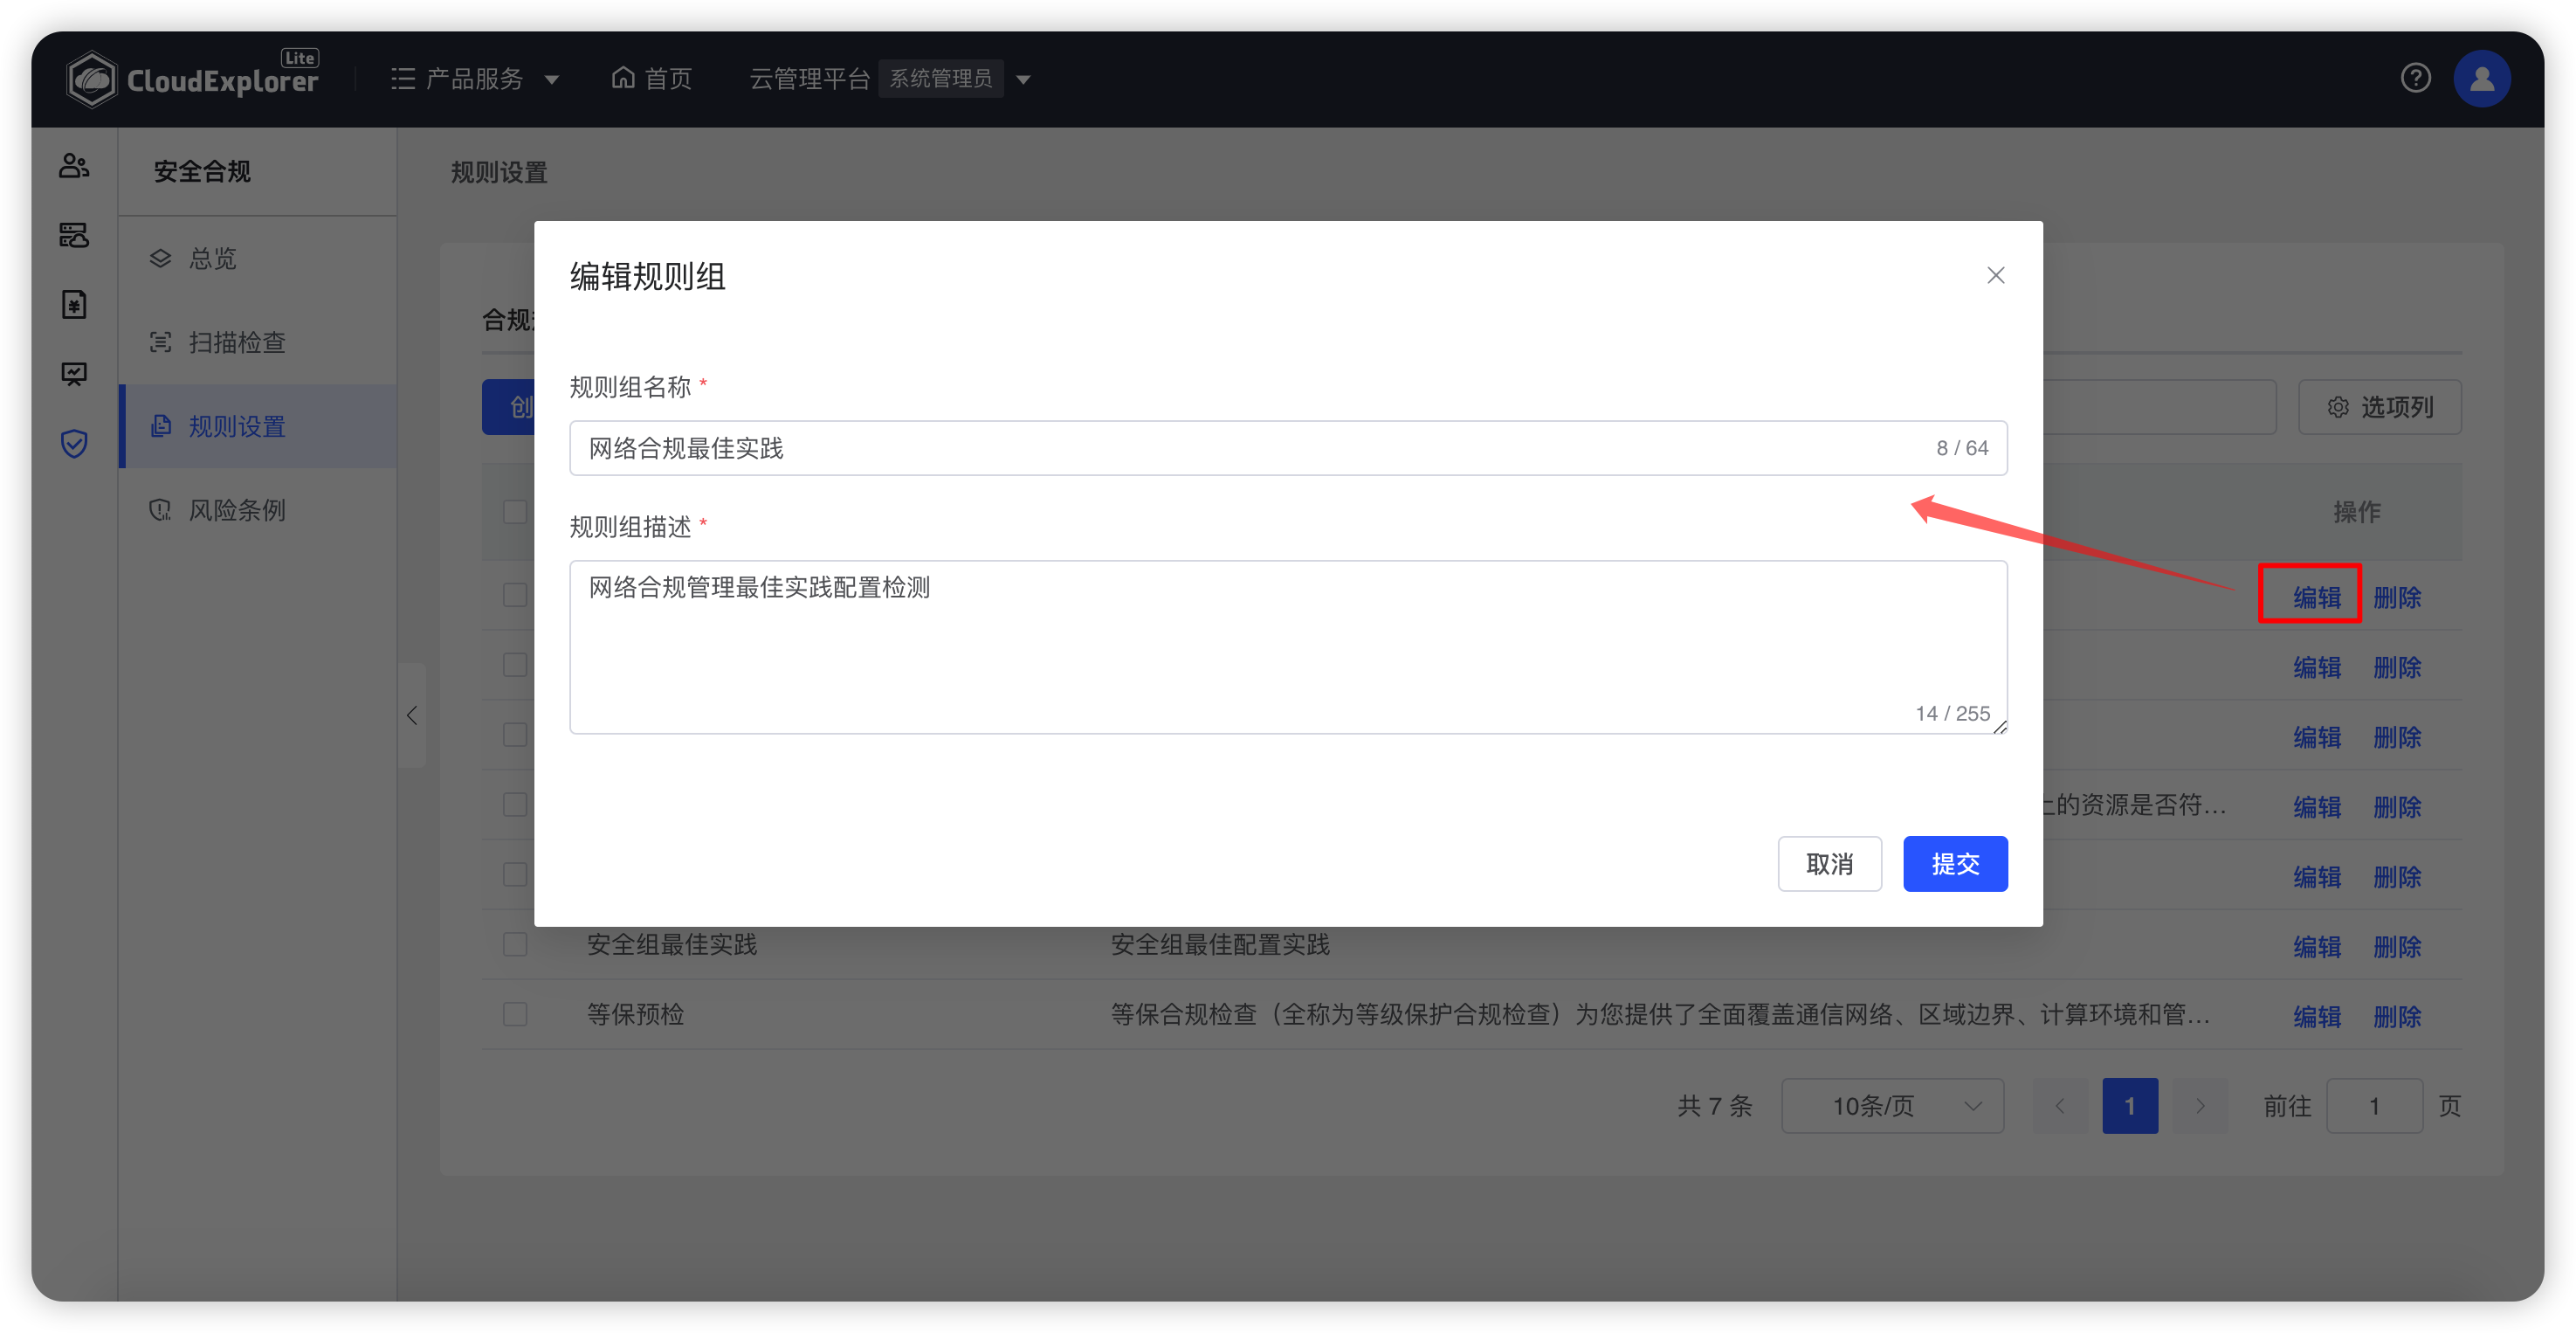
Task: Click the 规则设置 sidebar document icon
Action: pyautogui.click(x=160, y=426)
